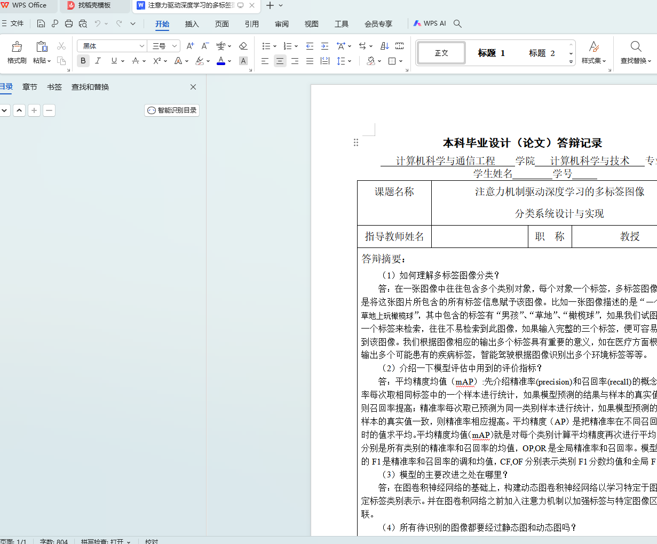Open the navigation pane level dropdown chevron
The width and height of the screenshot is (657, 544).
(4, 110)
